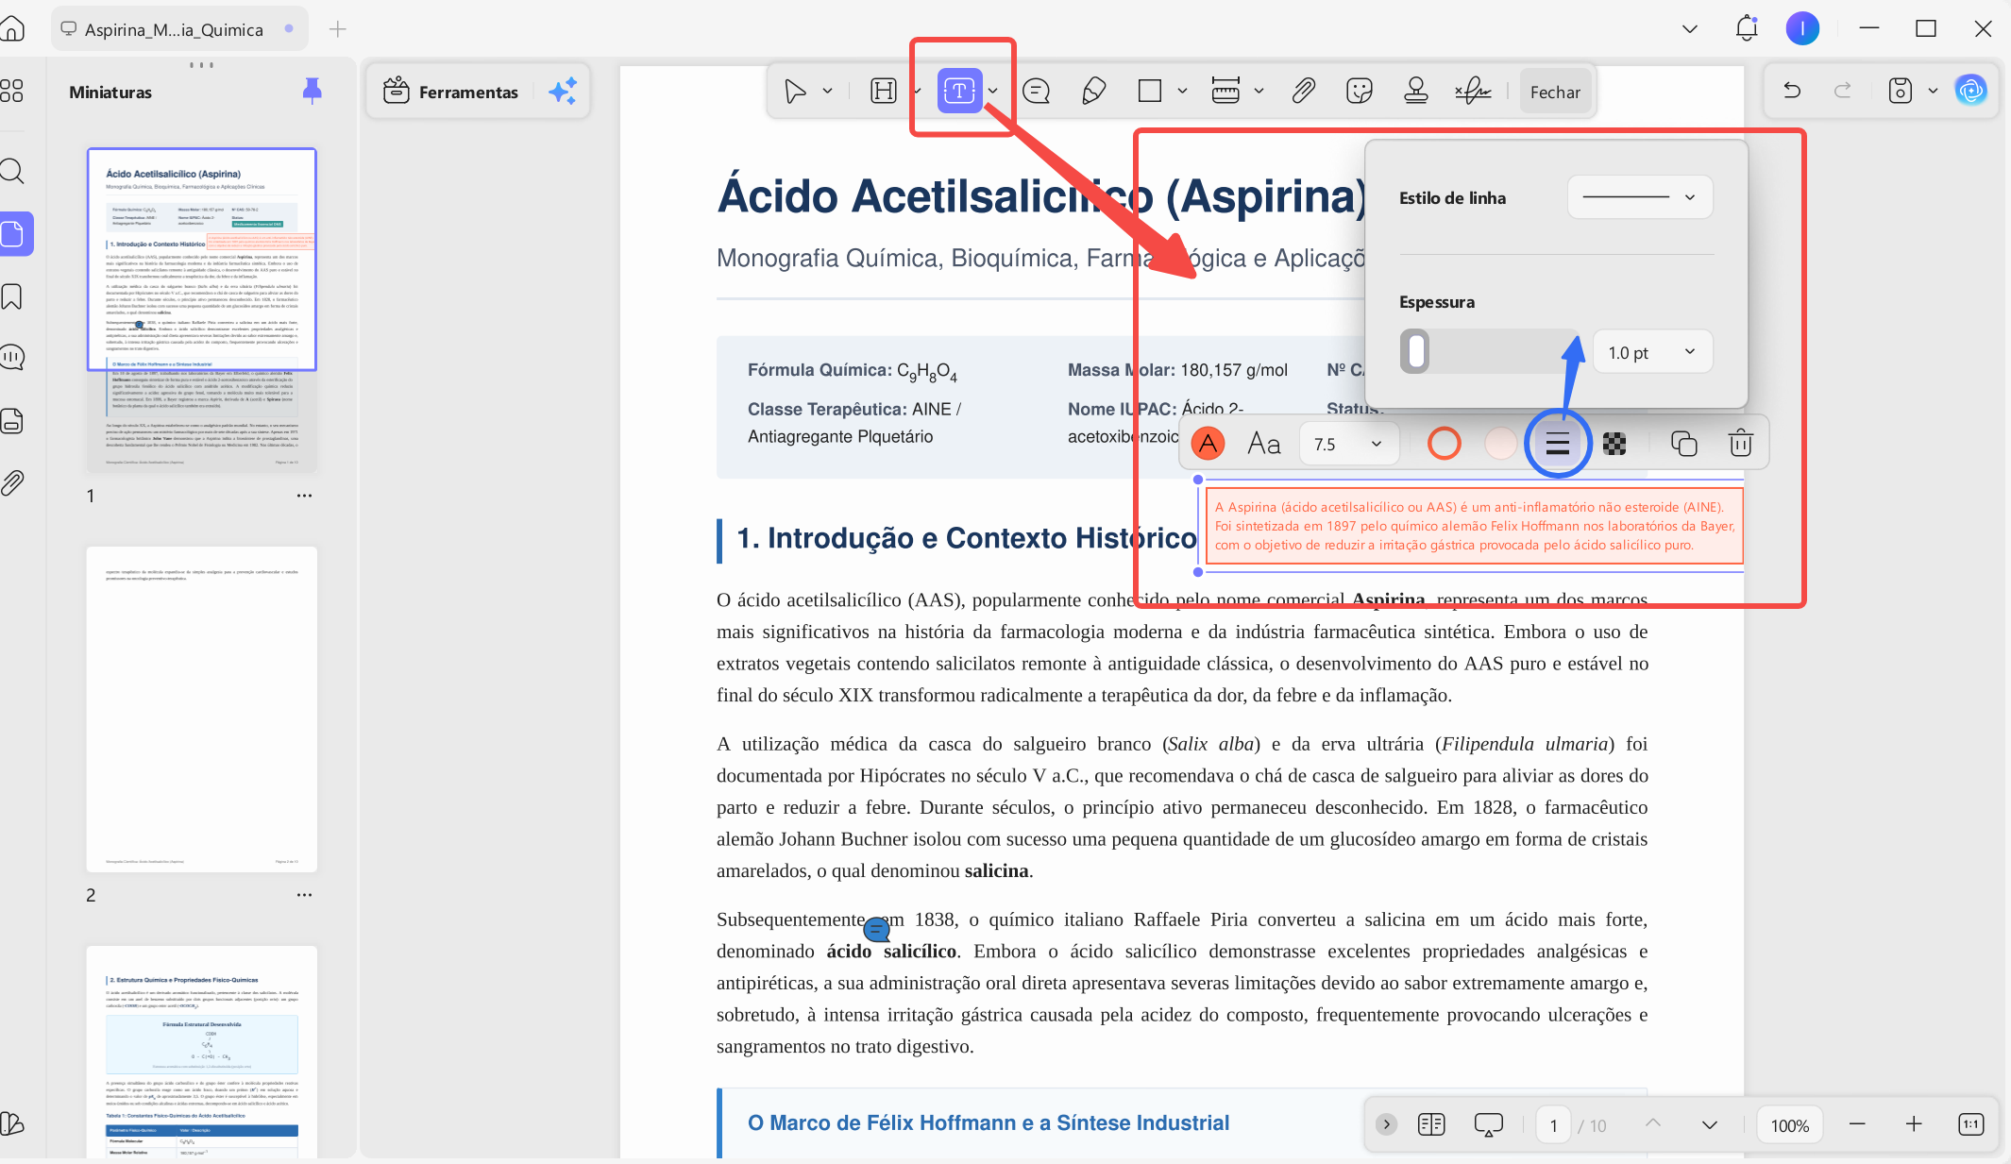Click Fechar to close annotation toolbar
Screen dimensions: 2011x1164
click(x=1555, y=92)
